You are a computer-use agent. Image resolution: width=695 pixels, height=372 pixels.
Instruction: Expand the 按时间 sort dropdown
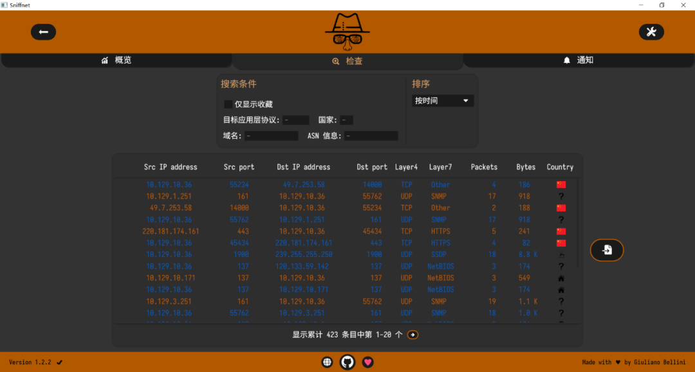pyautogui.click(x=443, y=101)
